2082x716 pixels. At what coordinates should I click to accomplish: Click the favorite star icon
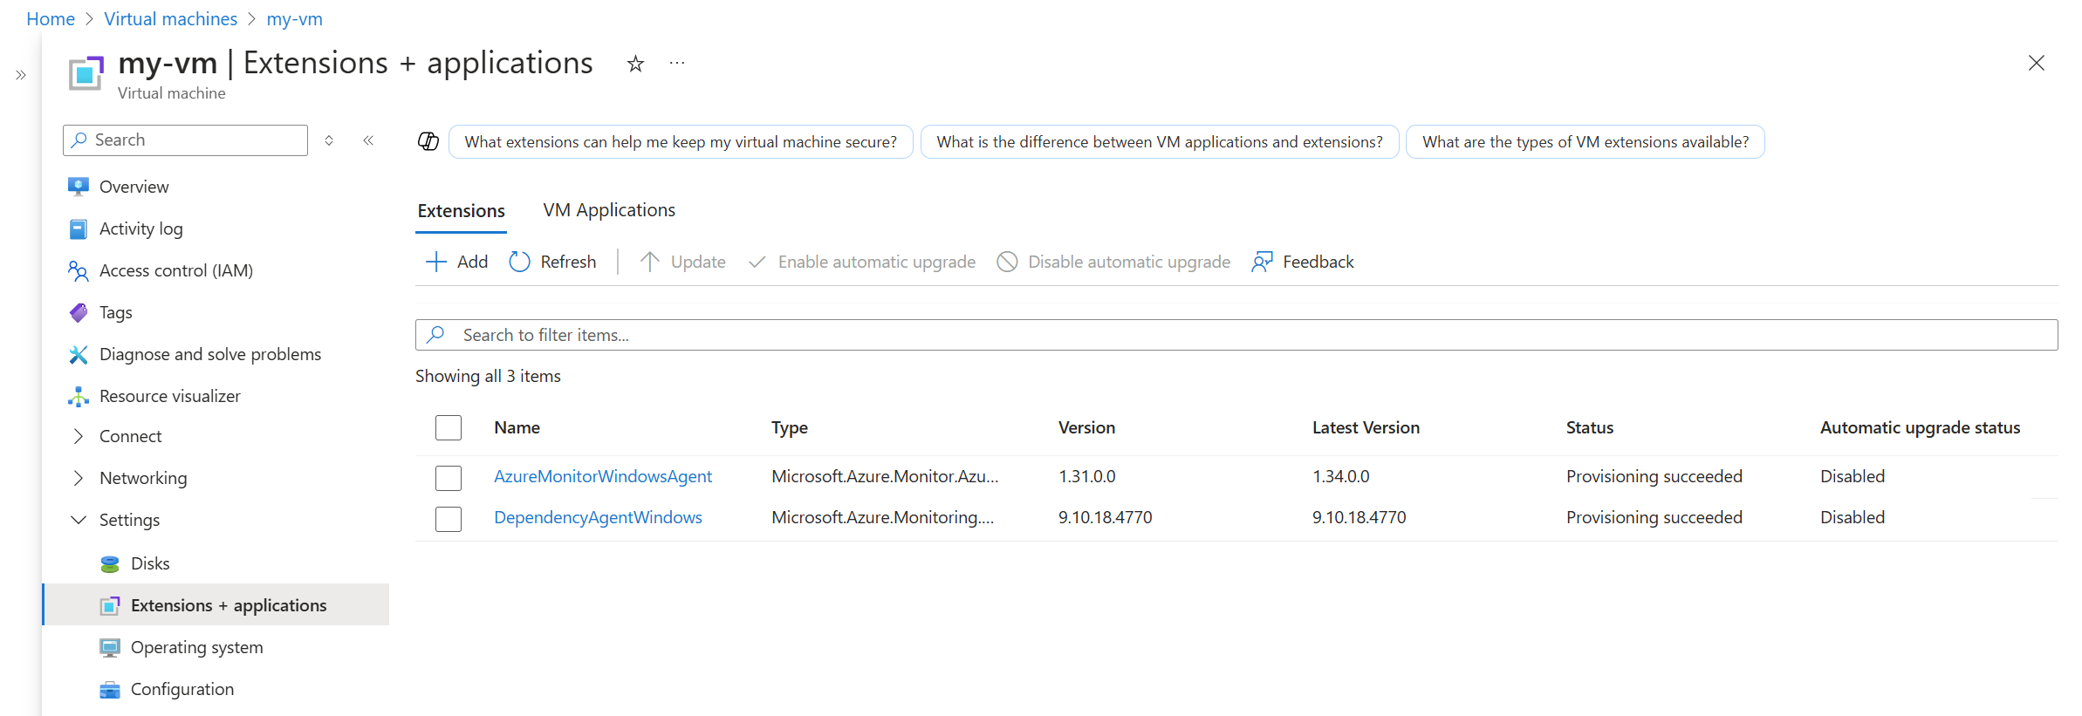click(635, 64)
